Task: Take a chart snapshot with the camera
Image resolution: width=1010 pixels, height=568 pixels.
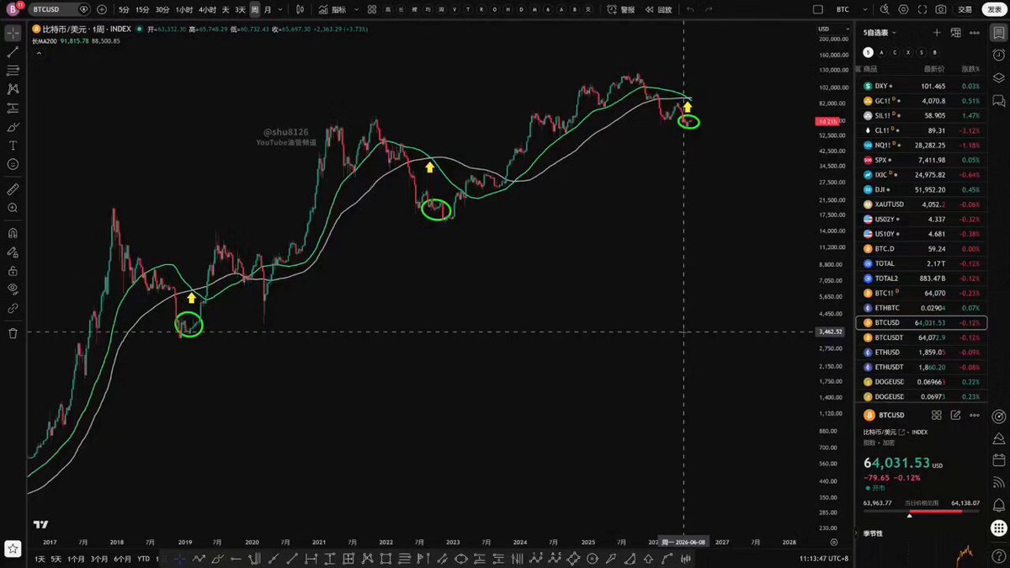Action: pos(940,9)
